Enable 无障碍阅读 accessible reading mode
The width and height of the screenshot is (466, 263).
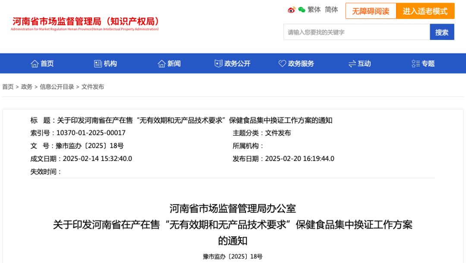371,11
